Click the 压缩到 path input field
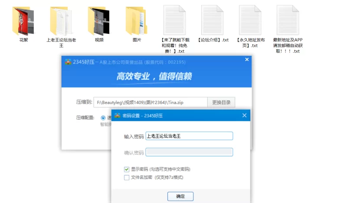The height and width of the screenshot is (203, 347). pyautogui.click(x=151, y=102)
